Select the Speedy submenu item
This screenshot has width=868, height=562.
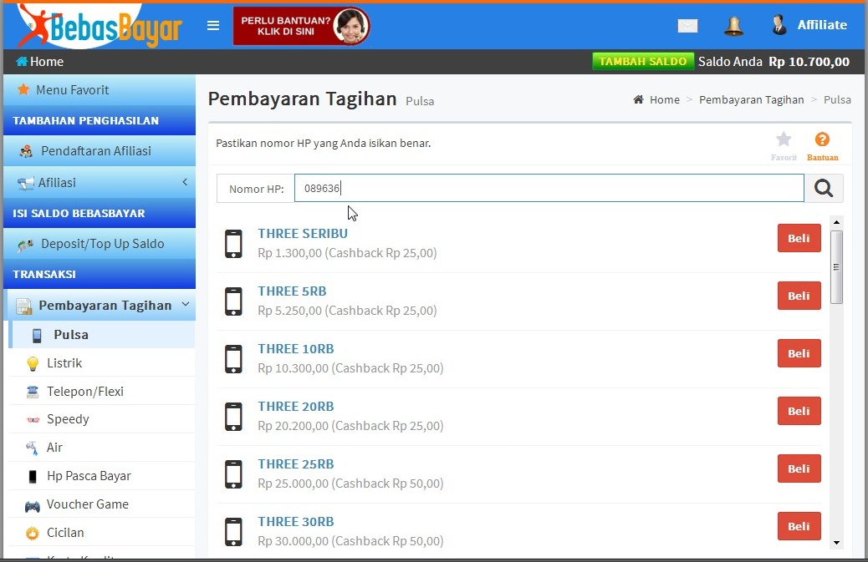(102, 419)
